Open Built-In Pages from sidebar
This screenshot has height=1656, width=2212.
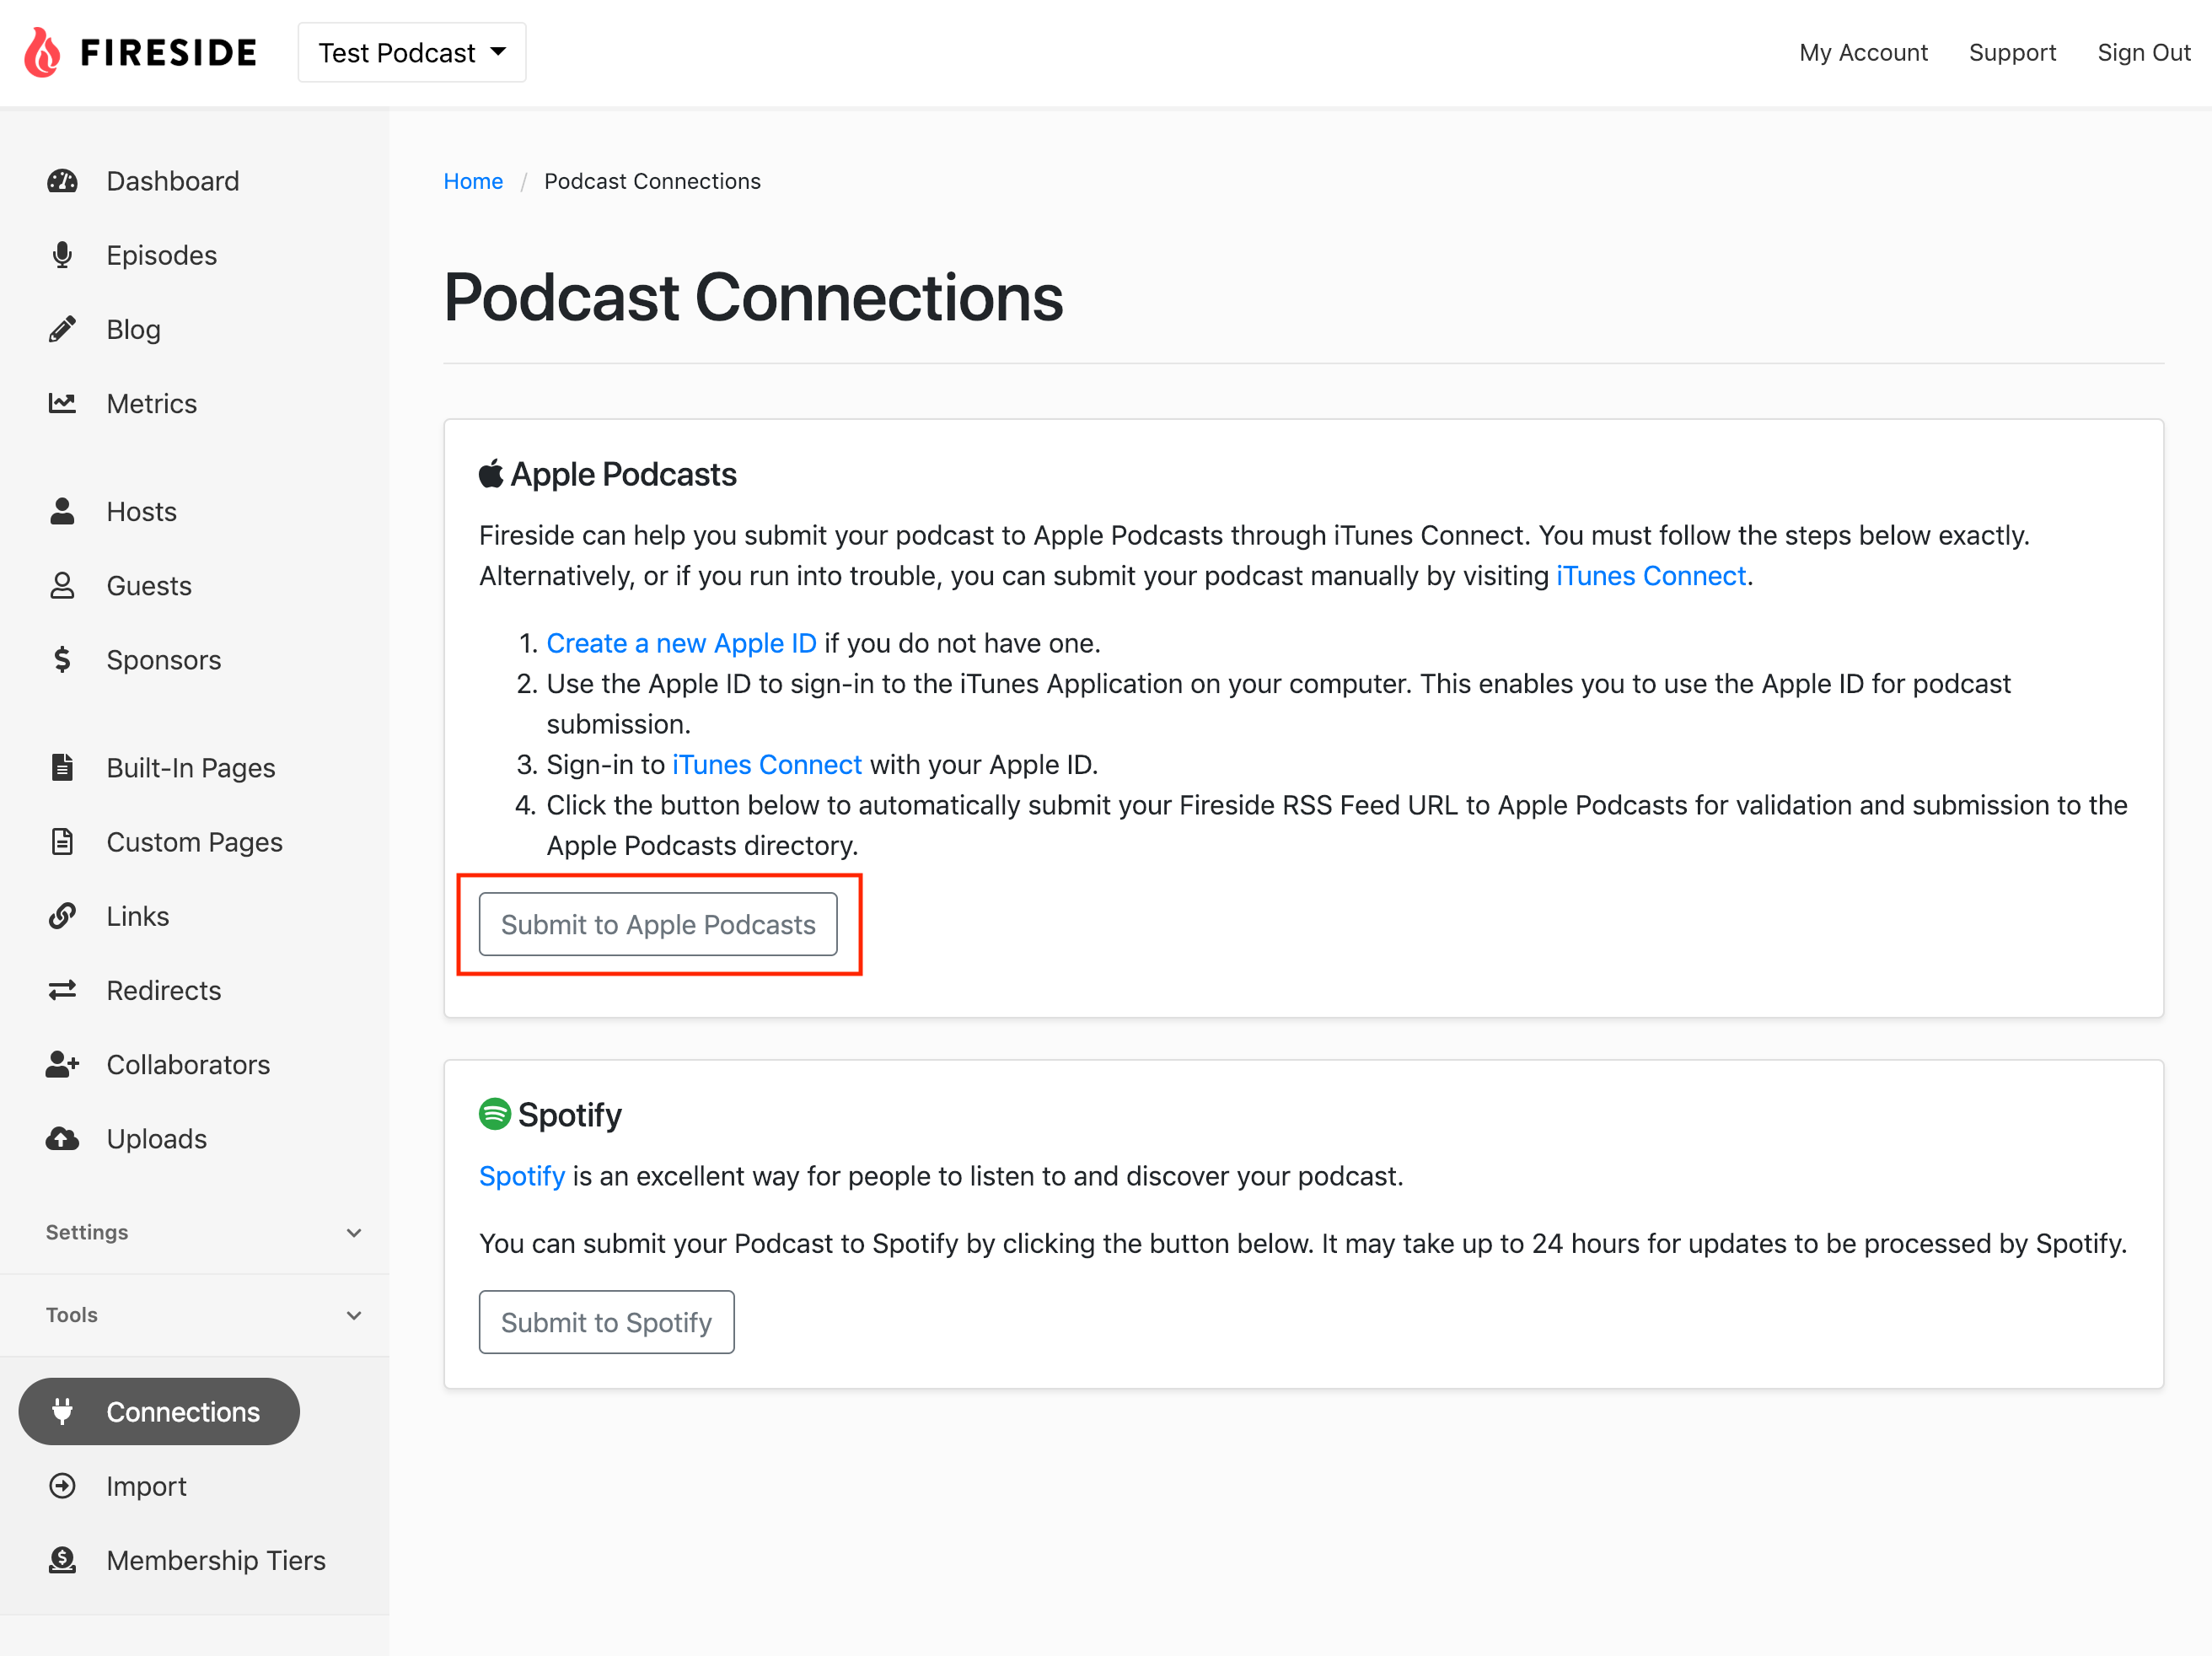coord(190,767)
